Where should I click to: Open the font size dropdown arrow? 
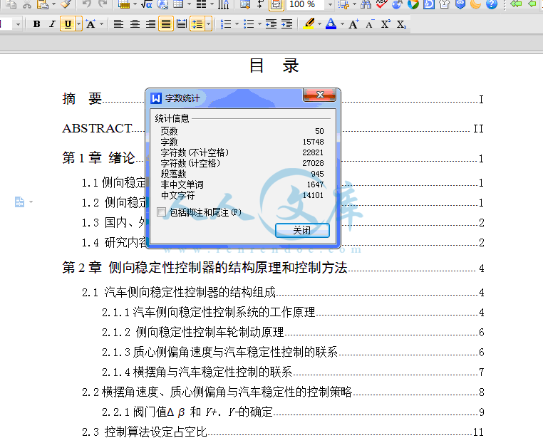tap(18, 24)
